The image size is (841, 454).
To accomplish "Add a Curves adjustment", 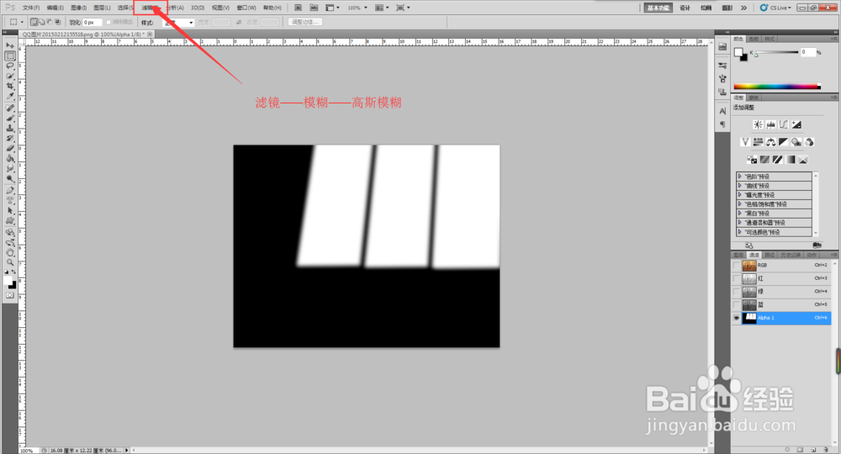I will (784, 124).
